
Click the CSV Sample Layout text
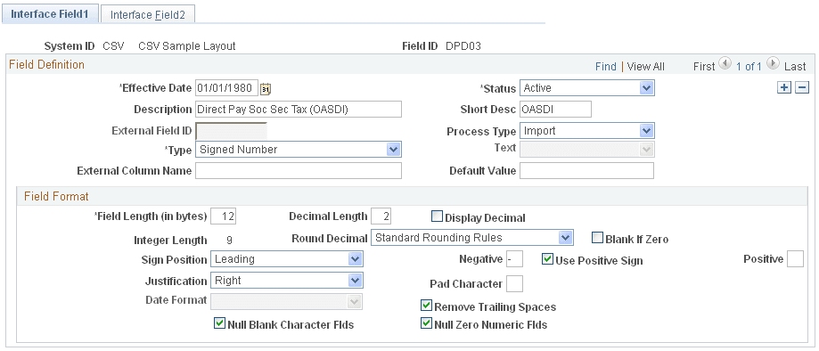[187, 46]
